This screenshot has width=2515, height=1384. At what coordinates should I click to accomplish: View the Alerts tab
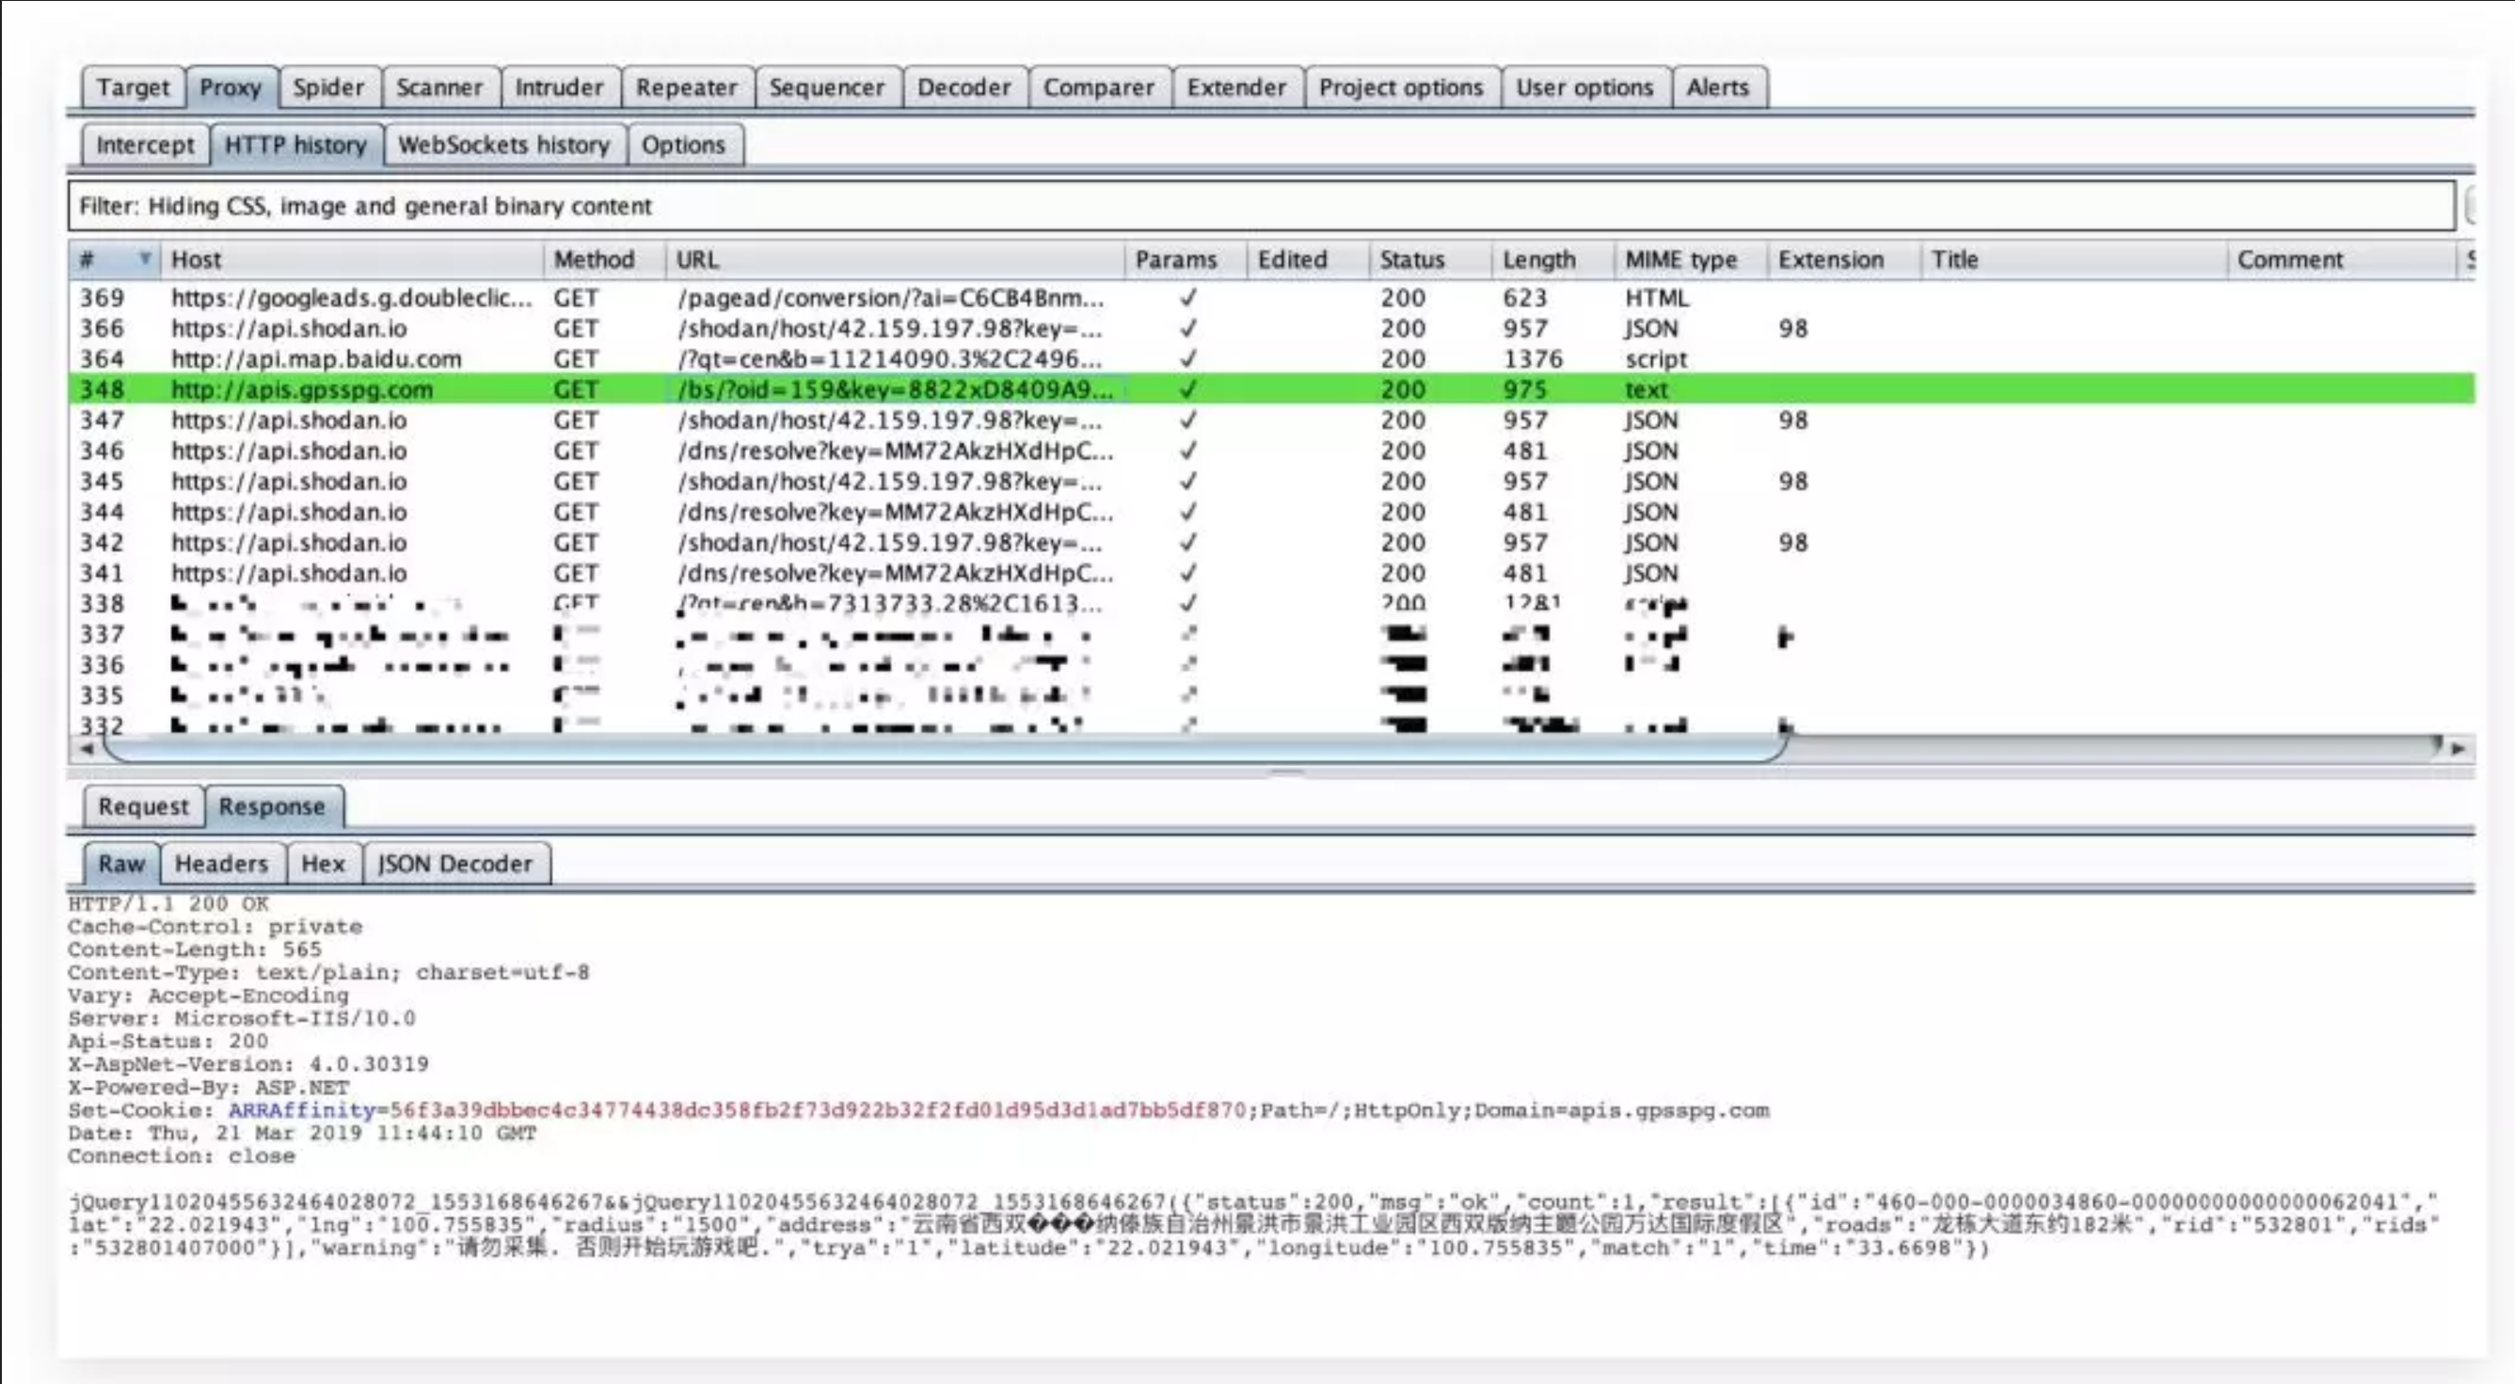[x=1717, y=87]
